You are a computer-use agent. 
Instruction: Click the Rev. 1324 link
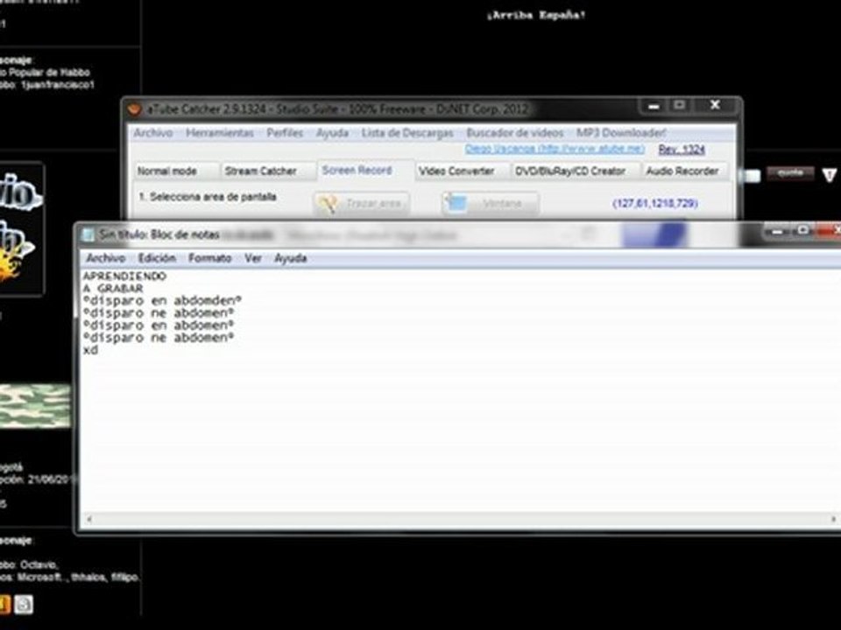point(682,150)
